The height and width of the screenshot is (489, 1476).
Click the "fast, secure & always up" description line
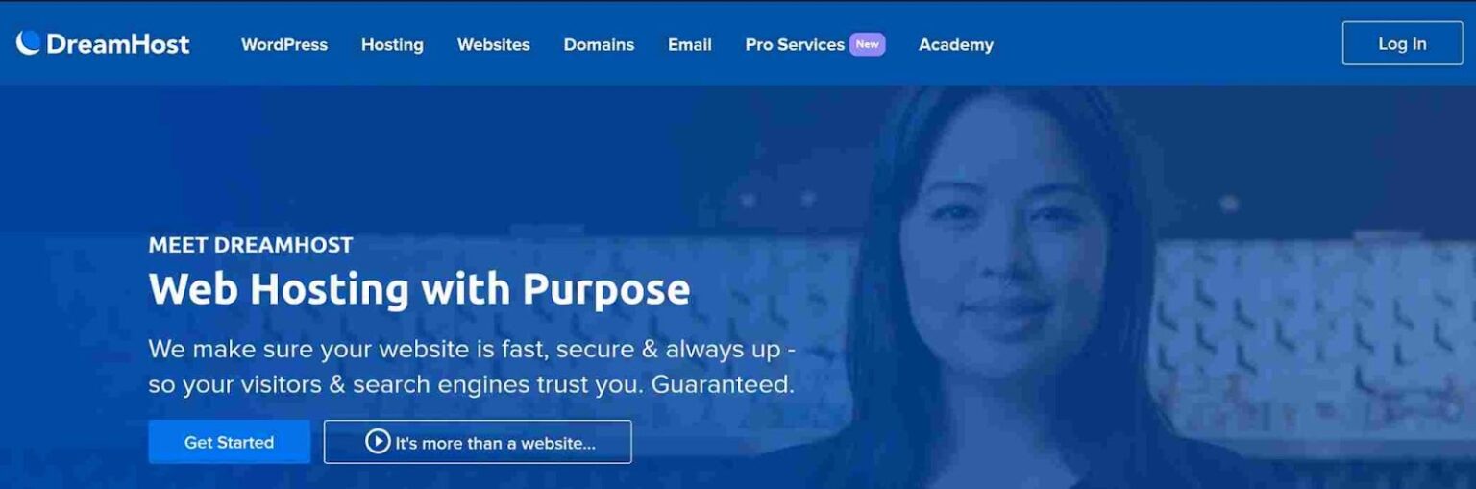[472, 349]
